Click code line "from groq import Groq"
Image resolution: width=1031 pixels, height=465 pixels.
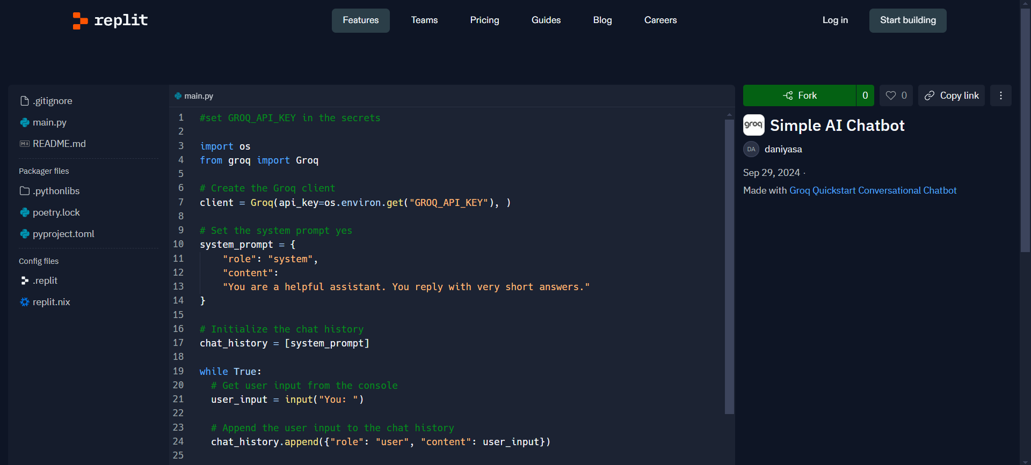(259, 160)
